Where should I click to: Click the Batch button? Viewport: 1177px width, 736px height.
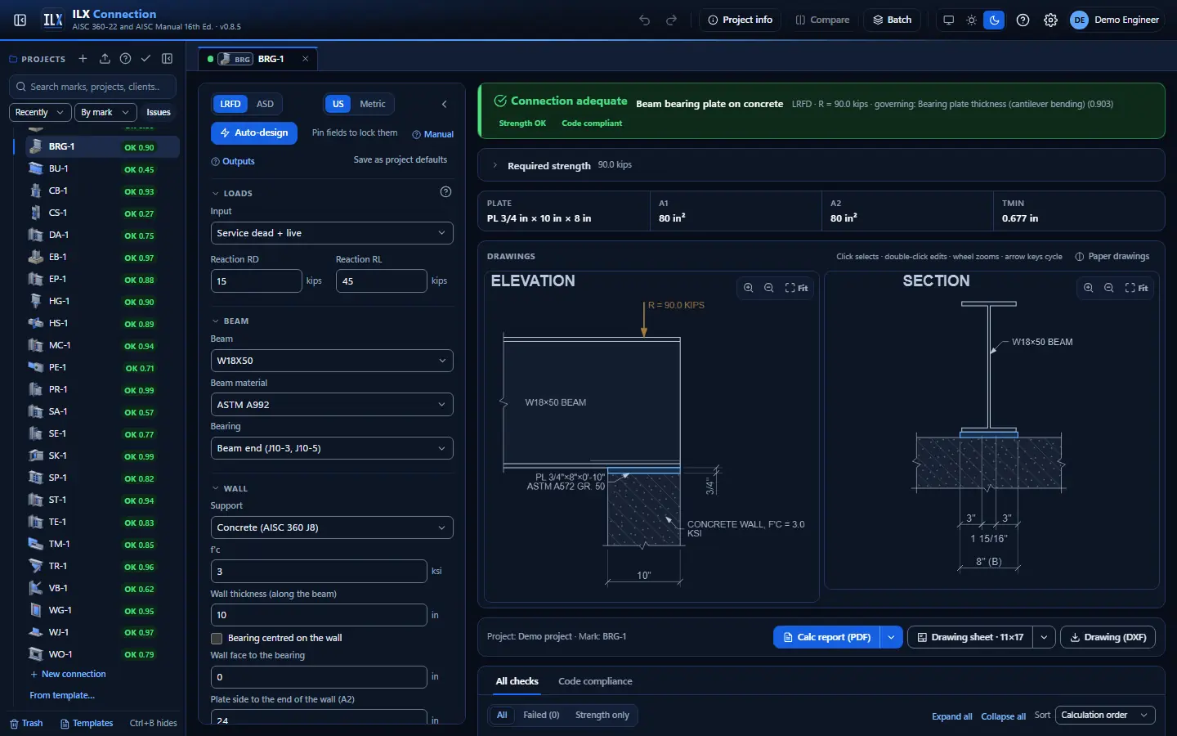click(892, 20)
